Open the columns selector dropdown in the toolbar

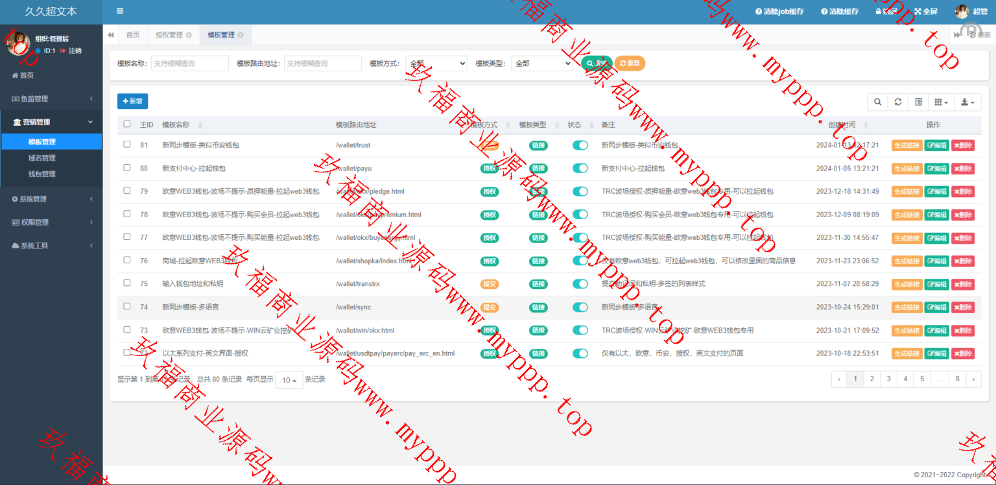click(941, 102)
